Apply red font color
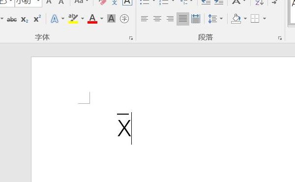 [92, 19]
